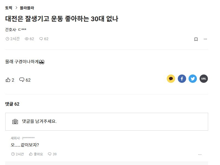This screenshot has width=220, height=165.
Task: Open the 블라블라 topic category
Action: point(27,8)
